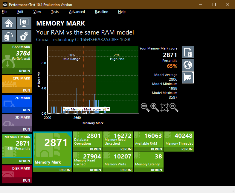235x193 pixels.
Task: Click the Model Maximum 3587 value
Action: point(173,98)
